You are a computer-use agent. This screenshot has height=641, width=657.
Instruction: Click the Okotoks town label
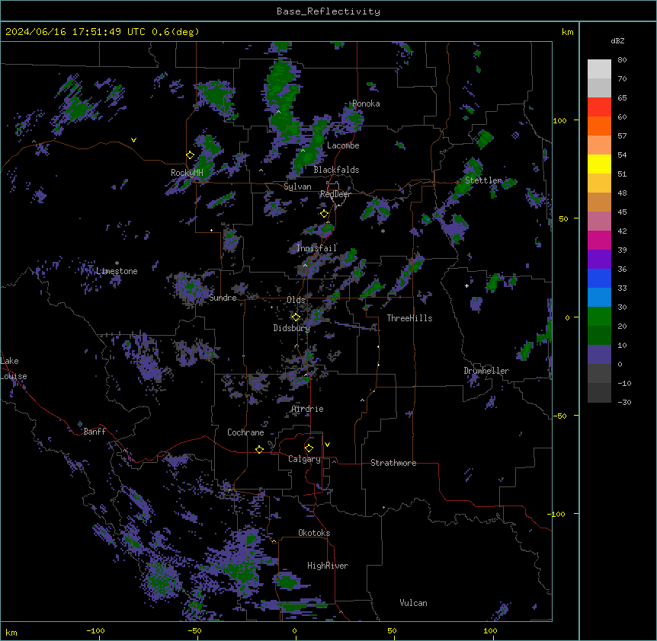pyautogui.click(x=314, y=533)
